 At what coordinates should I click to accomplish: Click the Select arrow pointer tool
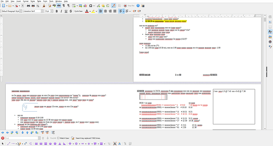(x=2, y=144)
